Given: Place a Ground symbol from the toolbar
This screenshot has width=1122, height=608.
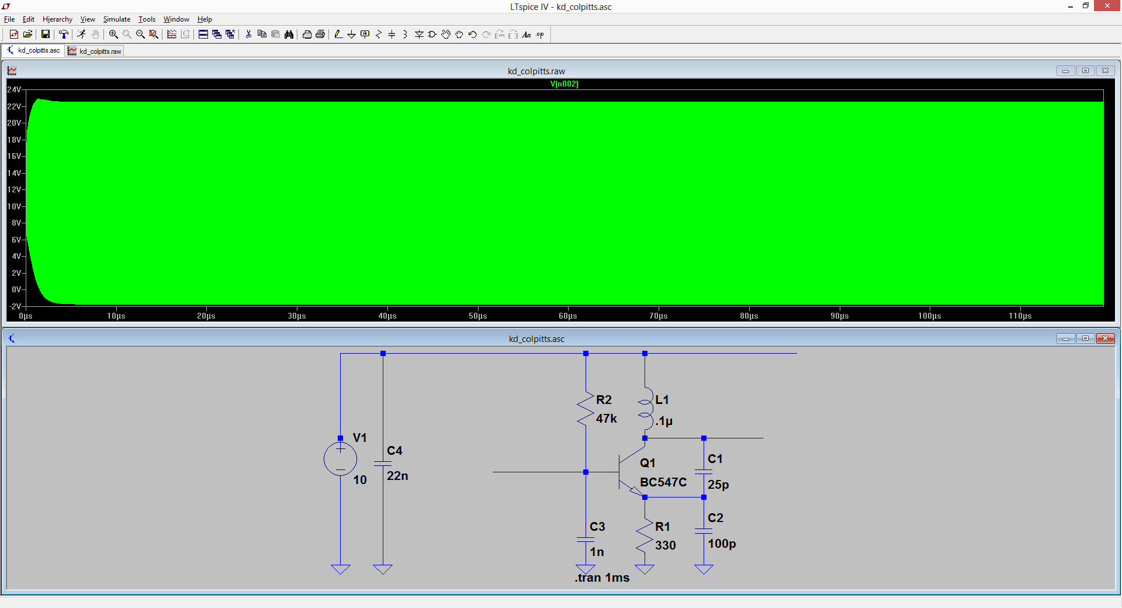Looking at the screenshot, I should [x=351, y=34].
